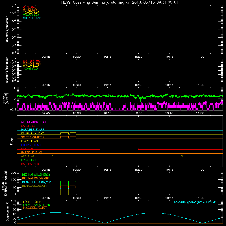Click the vertical Flags axis title
Screen dimensions: 226x226
click(12, 141)
